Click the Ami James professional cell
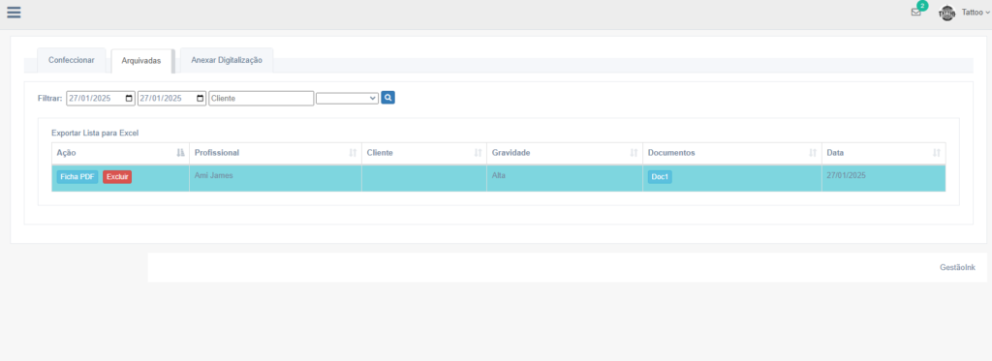The height and width of the screenshot is (361, 992). click(275, 178)
